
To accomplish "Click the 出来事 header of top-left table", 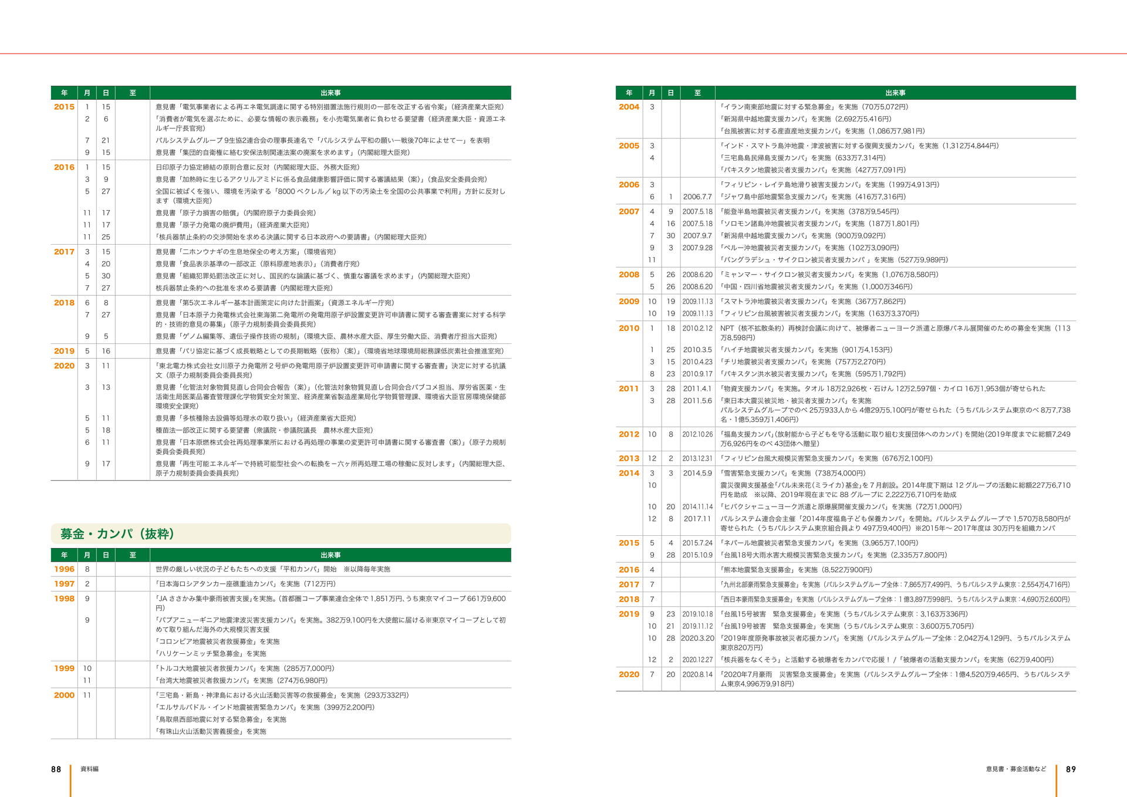I will pyautogui.click(x=330, y=93).
